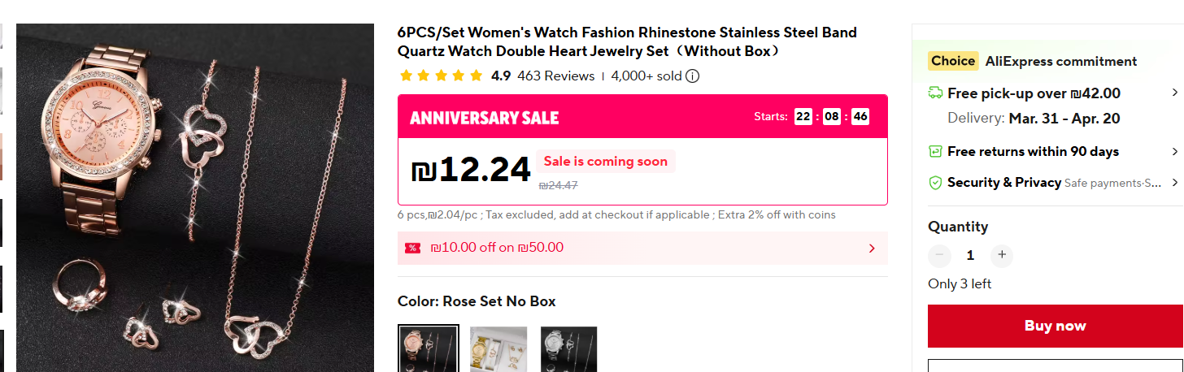
Task: Click the Free pick-up truck icon
Action: tap(935, 93)
